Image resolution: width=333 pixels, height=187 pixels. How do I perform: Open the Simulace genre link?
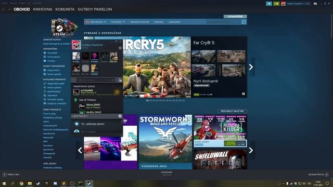[48, 145]
